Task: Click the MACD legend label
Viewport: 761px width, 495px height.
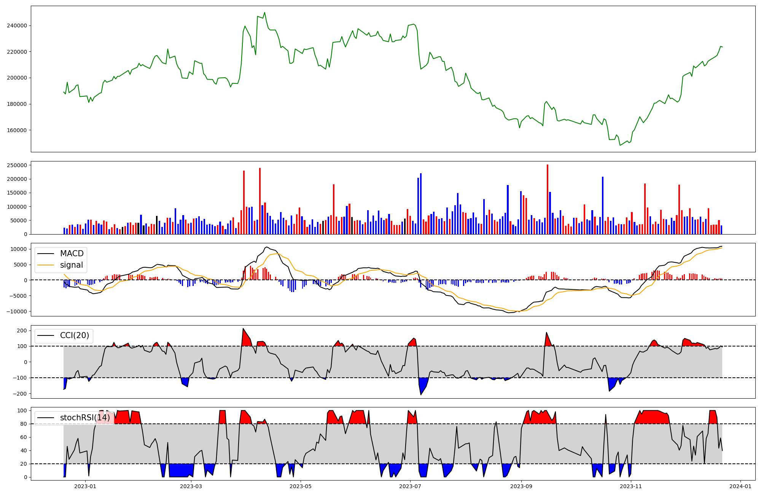Action: [x=72, y=254]
